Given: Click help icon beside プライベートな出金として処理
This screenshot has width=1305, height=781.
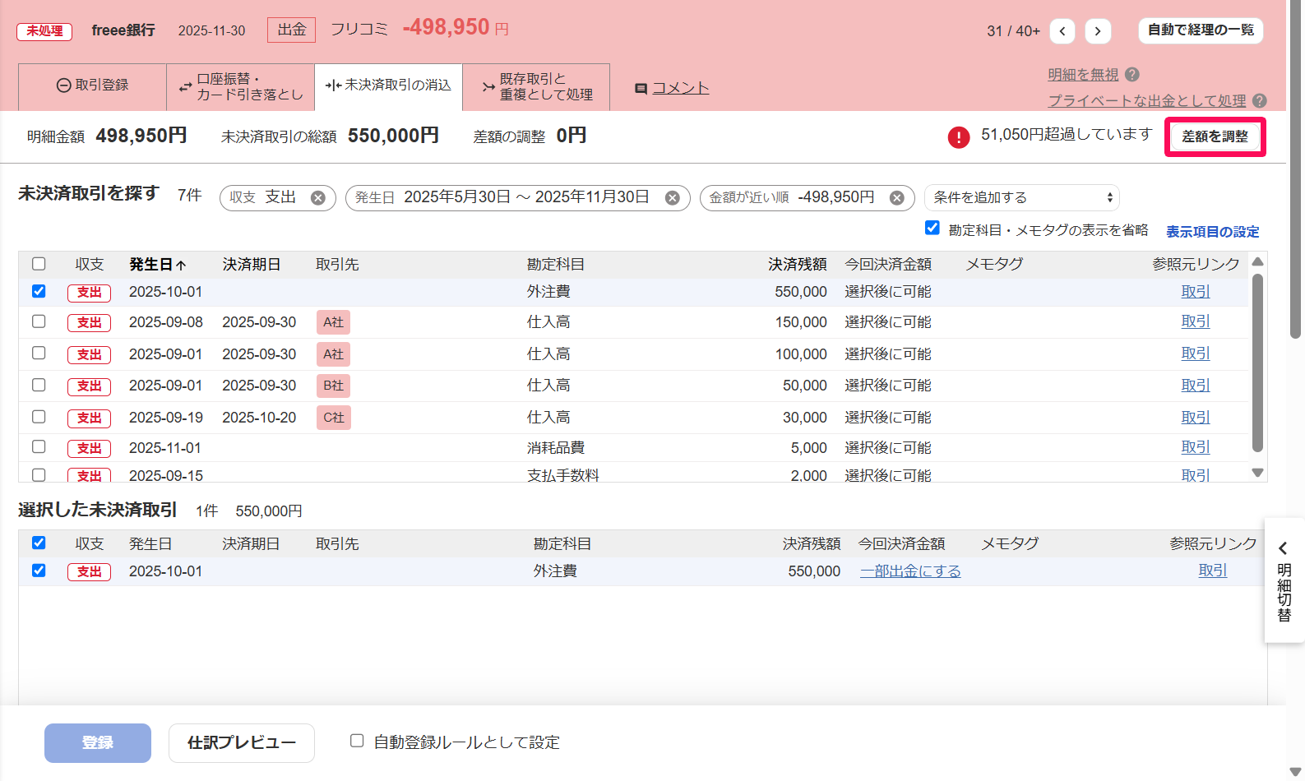Looking at the screenshot, I should pos(1260,100).
